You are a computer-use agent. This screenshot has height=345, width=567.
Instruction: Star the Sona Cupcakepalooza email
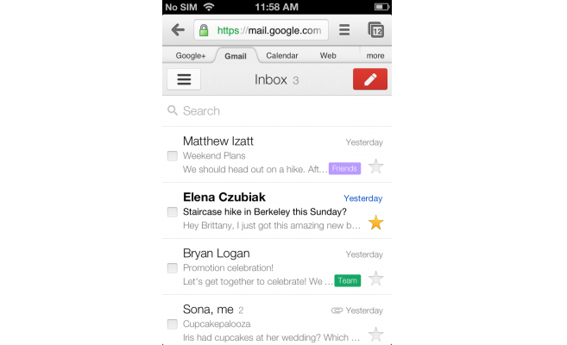pos(375,335)
